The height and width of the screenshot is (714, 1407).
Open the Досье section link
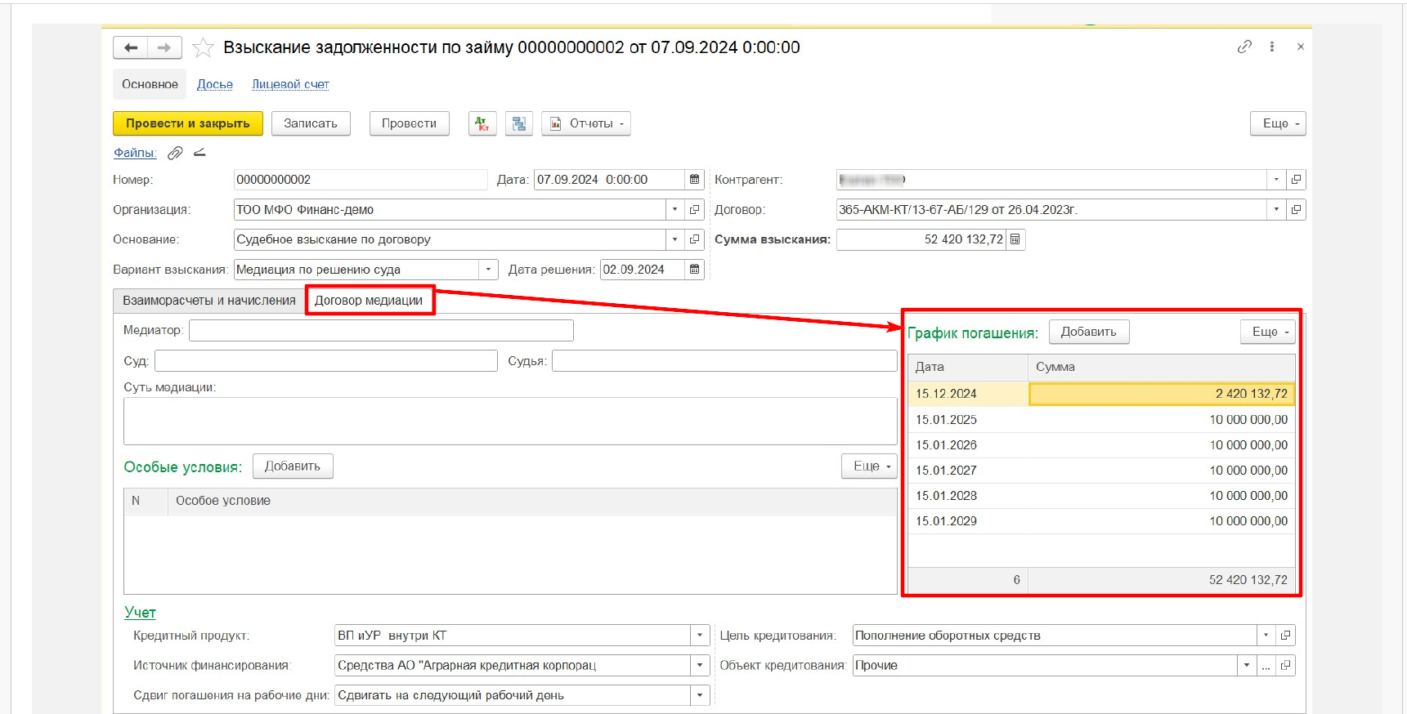215,84
